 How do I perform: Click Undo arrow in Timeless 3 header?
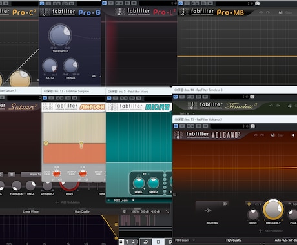pos(271,106)
